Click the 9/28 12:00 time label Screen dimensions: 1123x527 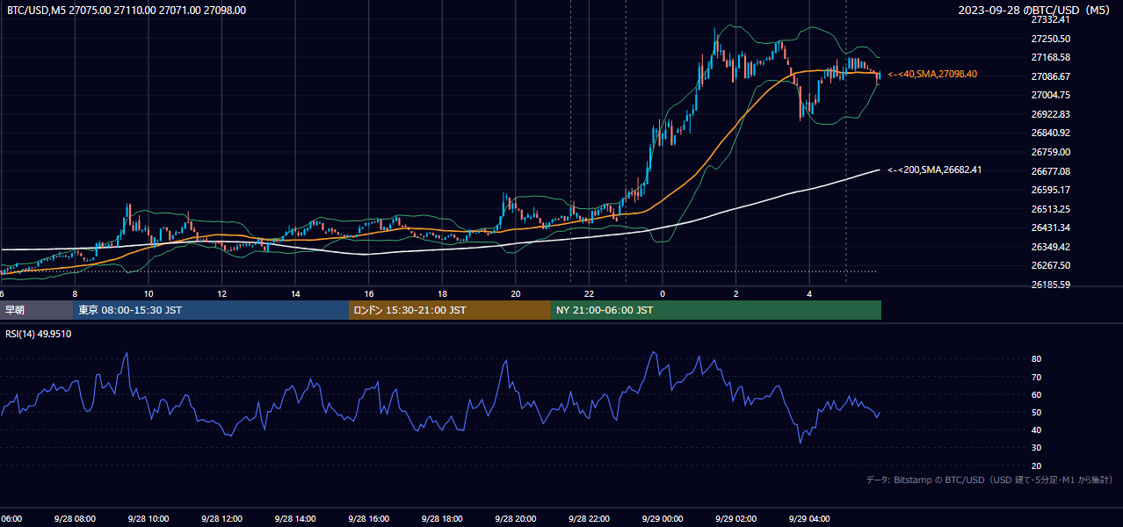point(221,518)
